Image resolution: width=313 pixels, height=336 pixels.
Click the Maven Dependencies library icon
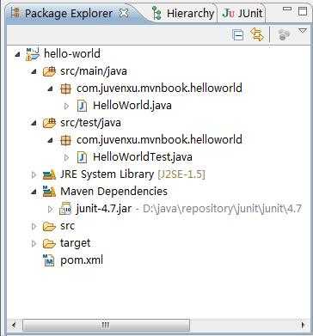[x=49, y=192]
